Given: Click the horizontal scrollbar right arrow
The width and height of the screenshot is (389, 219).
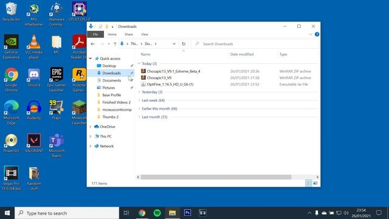Looking at the screenshot, I should click(317, 177).
